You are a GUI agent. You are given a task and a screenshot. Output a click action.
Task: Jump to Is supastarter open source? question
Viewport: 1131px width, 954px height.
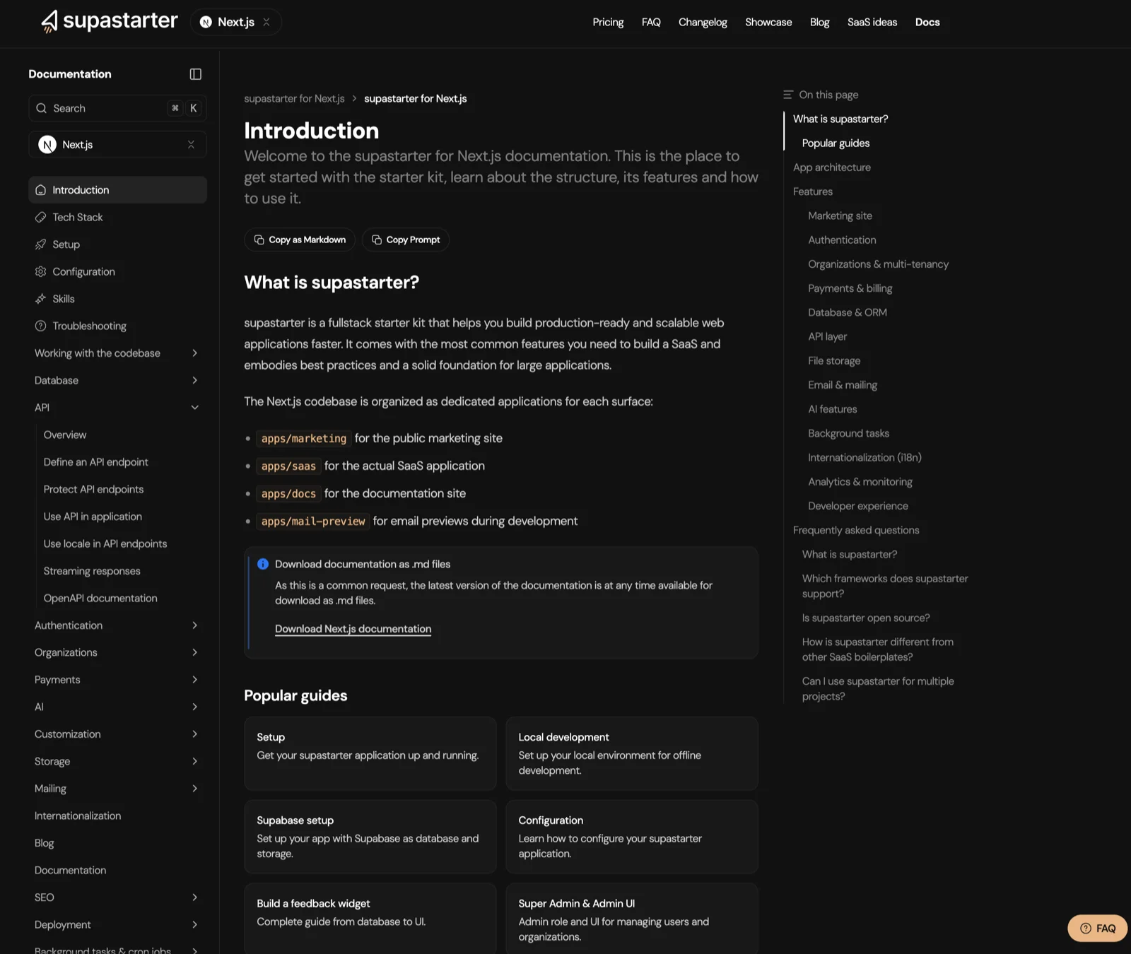tap(865, 618)
